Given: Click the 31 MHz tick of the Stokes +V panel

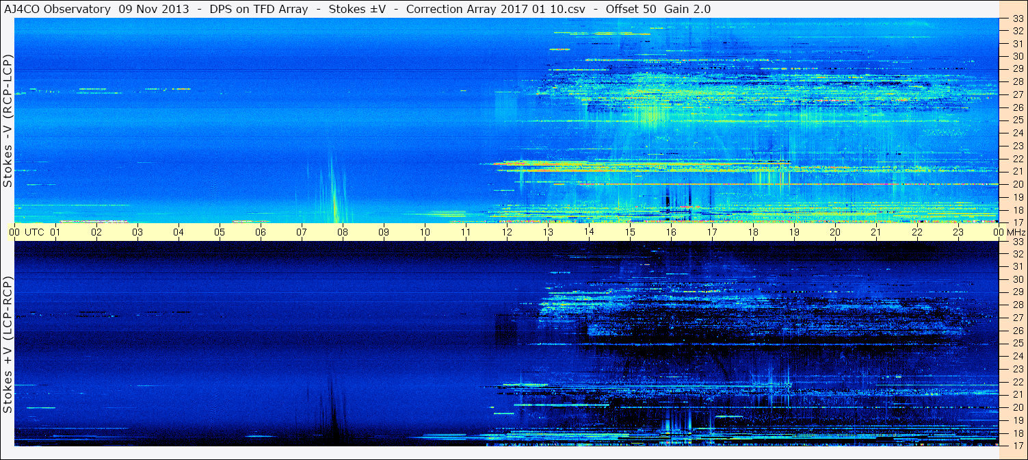Looking at the screenshot, I should (x=1018, y=266).
